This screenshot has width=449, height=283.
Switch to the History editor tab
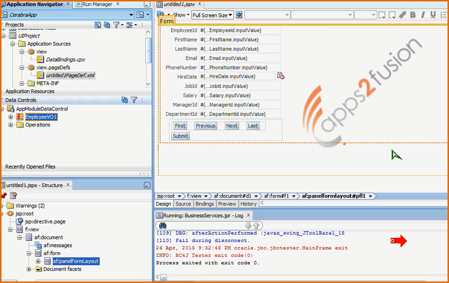click(248, 204)
